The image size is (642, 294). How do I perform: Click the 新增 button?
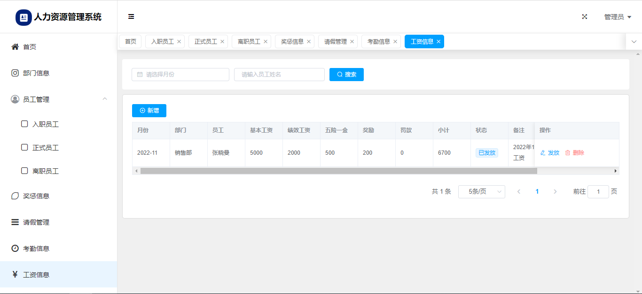149,111
